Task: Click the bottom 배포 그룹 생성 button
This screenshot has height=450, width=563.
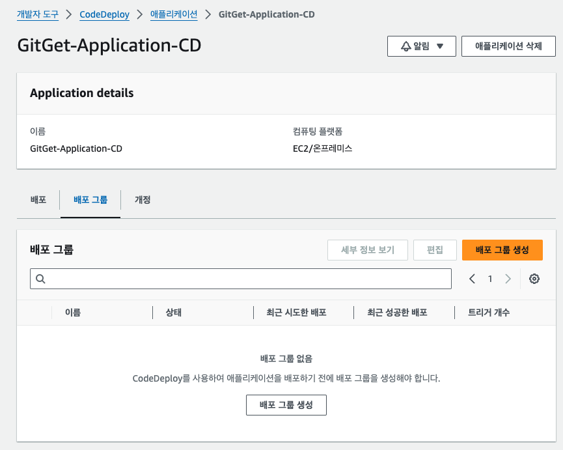Action: pyautogui.click(x=286, y=404)
